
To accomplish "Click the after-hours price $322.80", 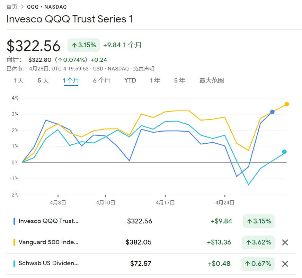I will 40,60.
